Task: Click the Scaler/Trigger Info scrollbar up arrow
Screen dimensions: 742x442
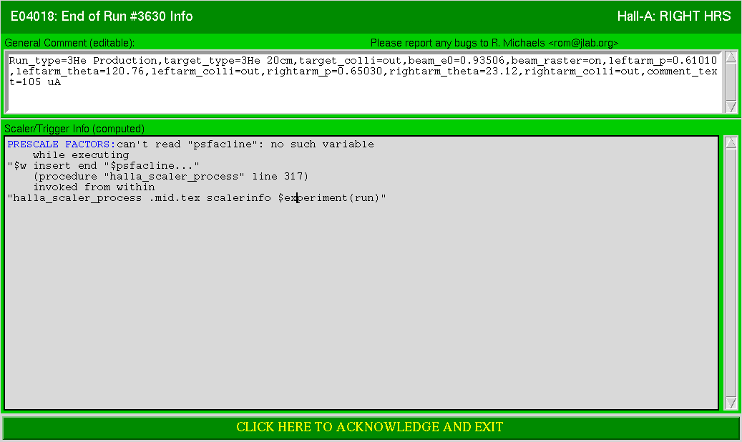Action: click(731, 142)
